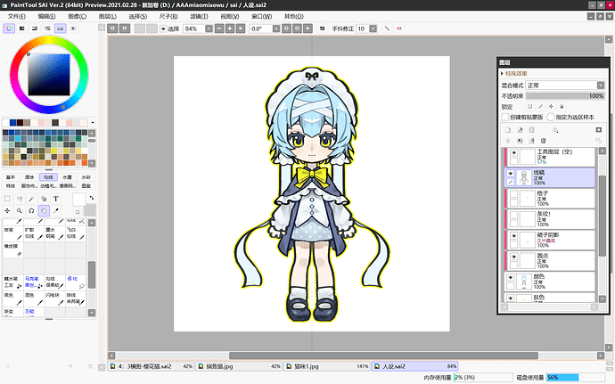Switch to the 猫咪1.jpg document tab
The image size is (615, 384).
coord(327,366)
